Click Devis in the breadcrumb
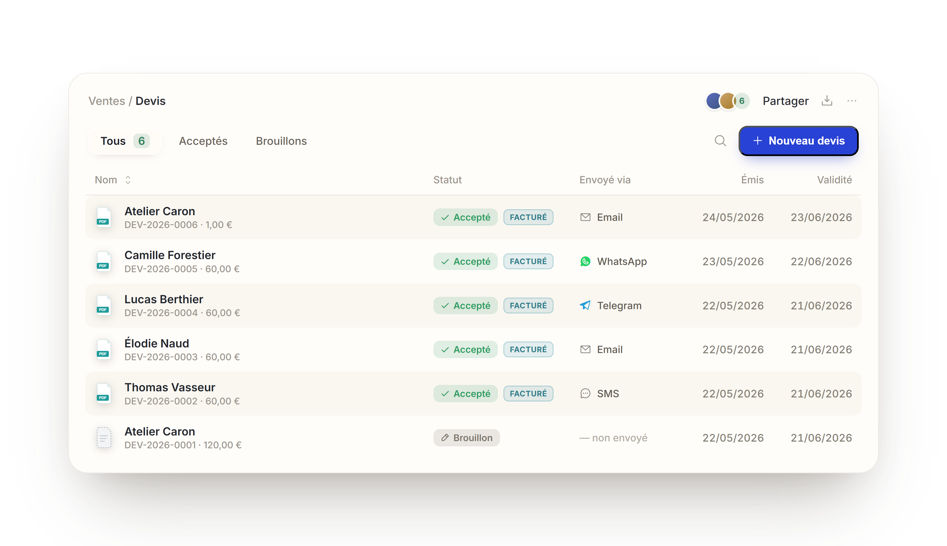The height and width of the screenshot is (546, 947). coord(150,101)
